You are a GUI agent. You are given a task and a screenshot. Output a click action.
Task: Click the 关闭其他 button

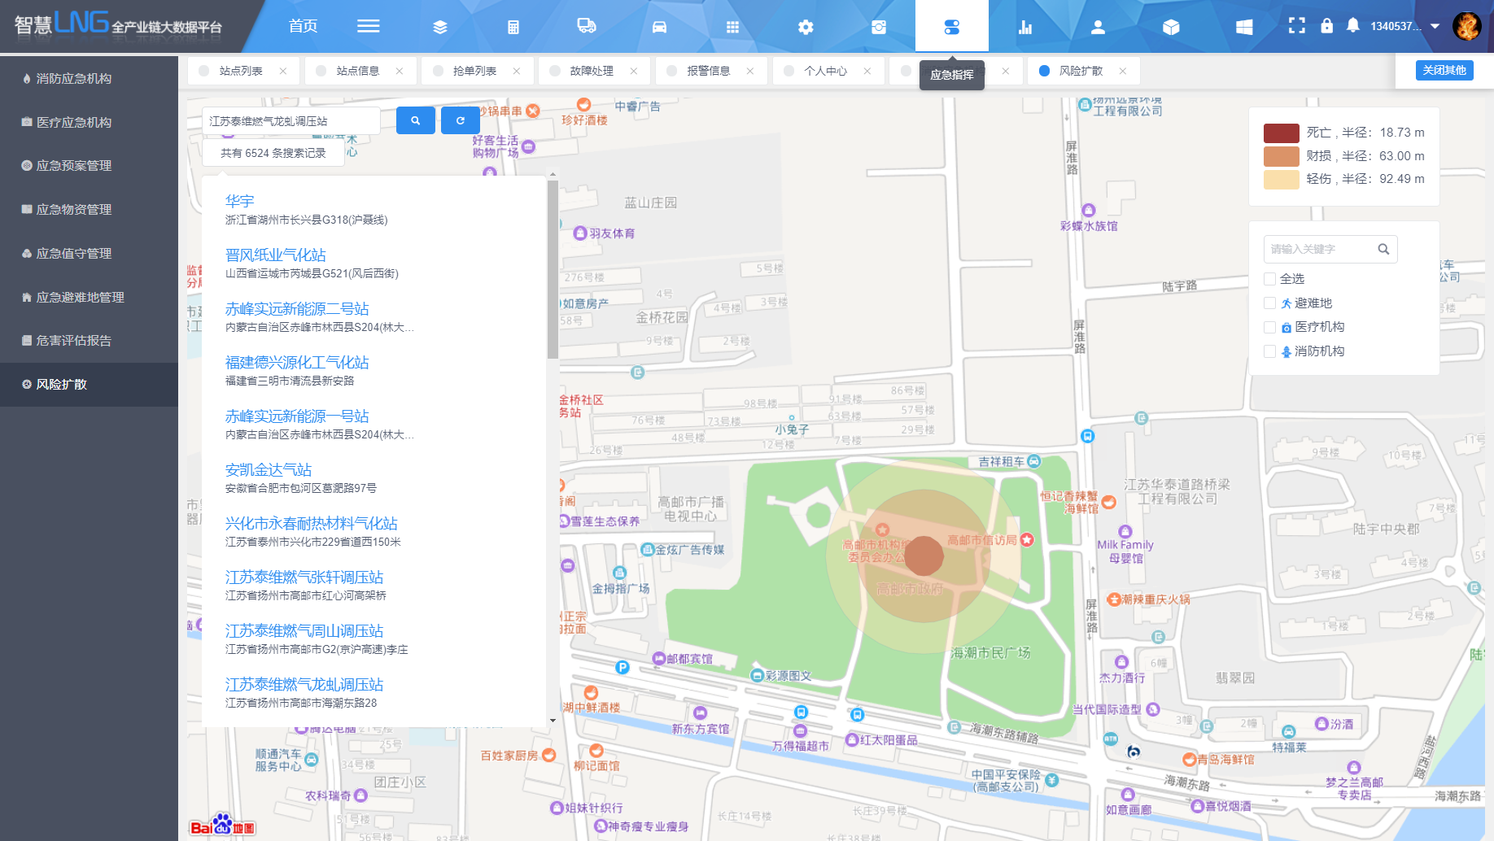coord(1444,70)
